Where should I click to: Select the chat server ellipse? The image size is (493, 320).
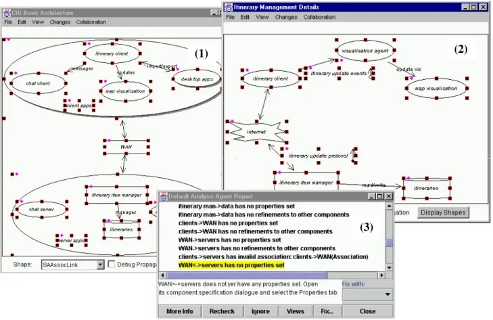click(41, 209)
